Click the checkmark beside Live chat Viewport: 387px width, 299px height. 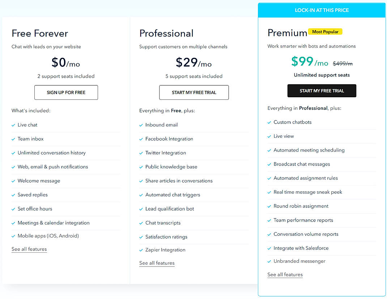coord(13,125)
